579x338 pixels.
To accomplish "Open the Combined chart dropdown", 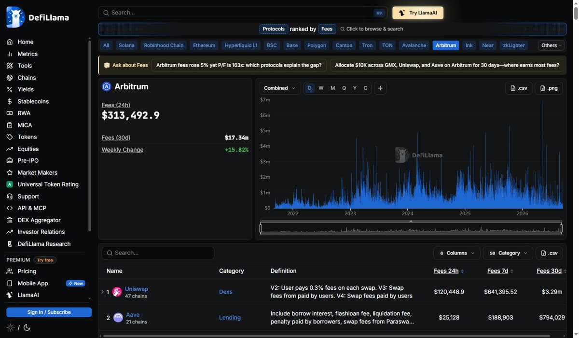I will click(x=280, y=88).
